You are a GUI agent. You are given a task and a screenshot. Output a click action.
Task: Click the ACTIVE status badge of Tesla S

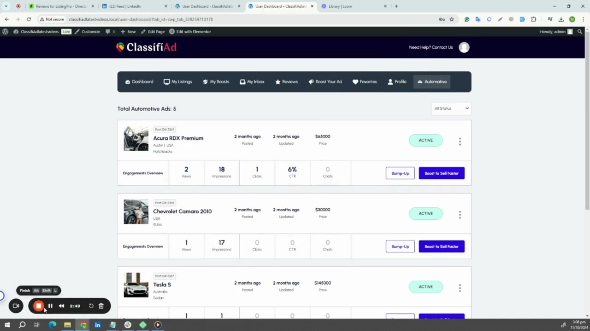[426, 287]
